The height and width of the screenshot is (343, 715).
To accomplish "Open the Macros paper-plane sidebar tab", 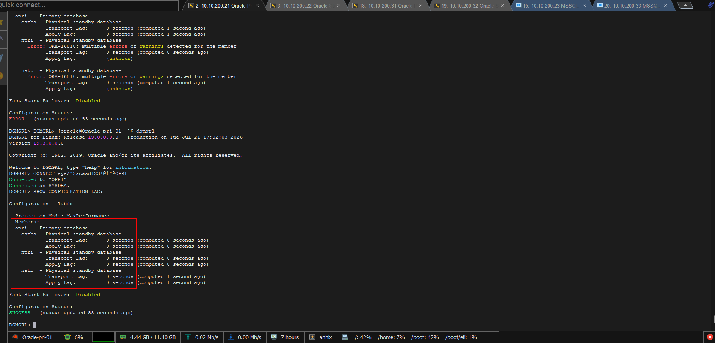I will click(x=2, y=57).
